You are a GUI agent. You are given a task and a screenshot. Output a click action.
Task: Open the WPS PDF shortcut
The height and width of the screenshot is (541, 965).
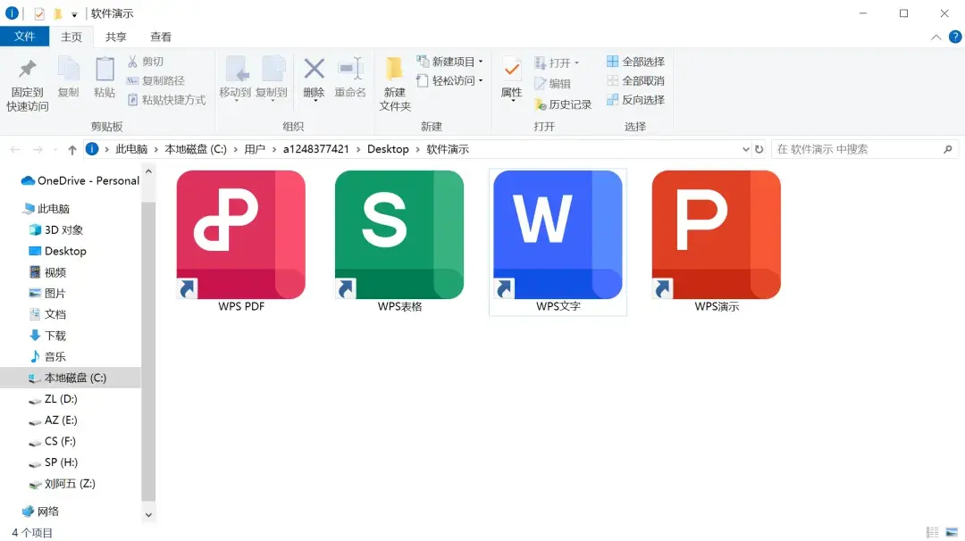point(239,234)
